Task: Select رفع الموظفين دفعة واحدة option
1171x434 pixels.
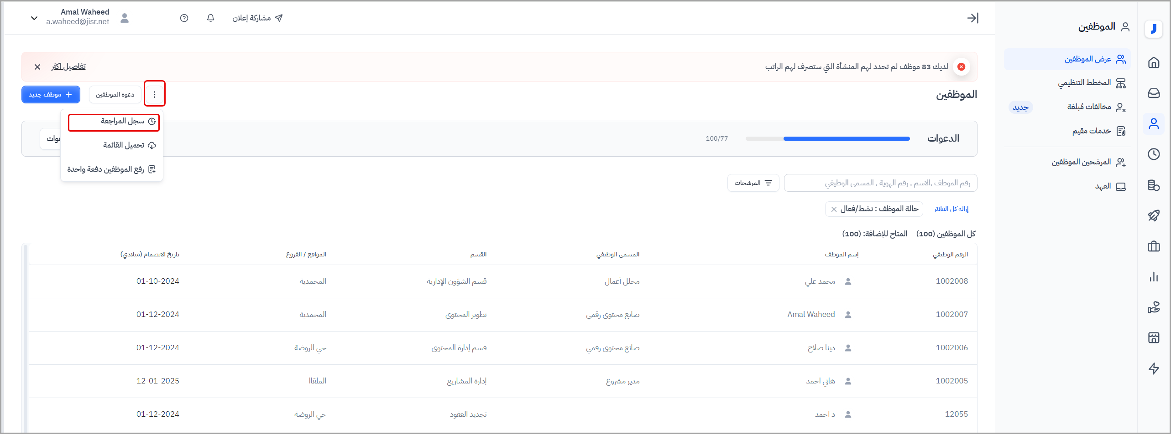Action: [x=112, y=169]
